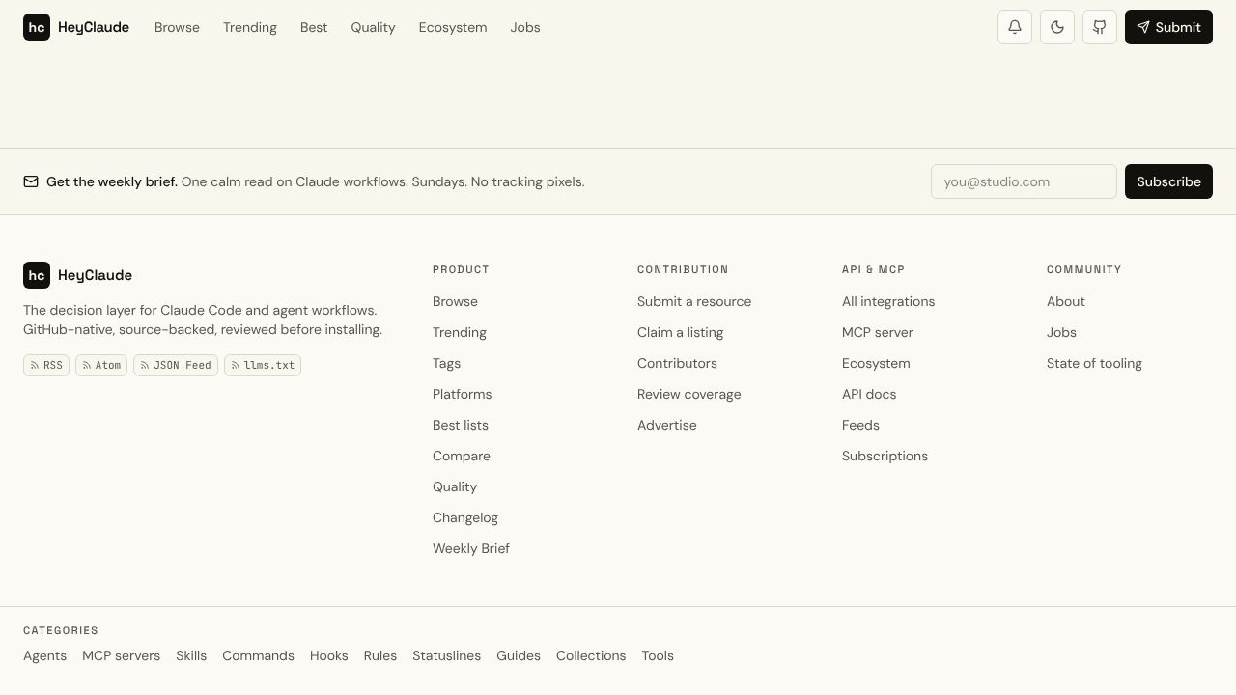Open Compare link in footer

[x=462, y=456]
